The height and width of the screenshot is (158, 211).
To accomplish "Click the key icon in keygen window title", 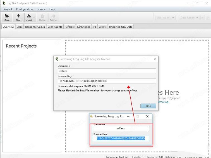I will point(92,116).
